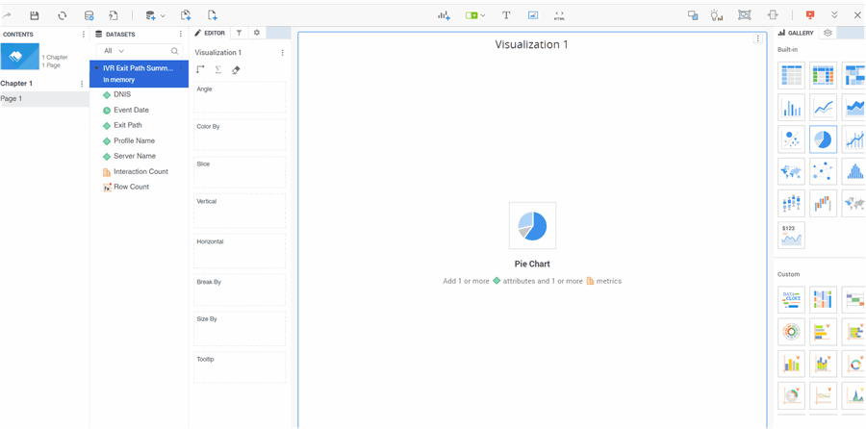Switch to the Format settings tab
This screenshot has height=429, width=866.
[x=256, y=34]
